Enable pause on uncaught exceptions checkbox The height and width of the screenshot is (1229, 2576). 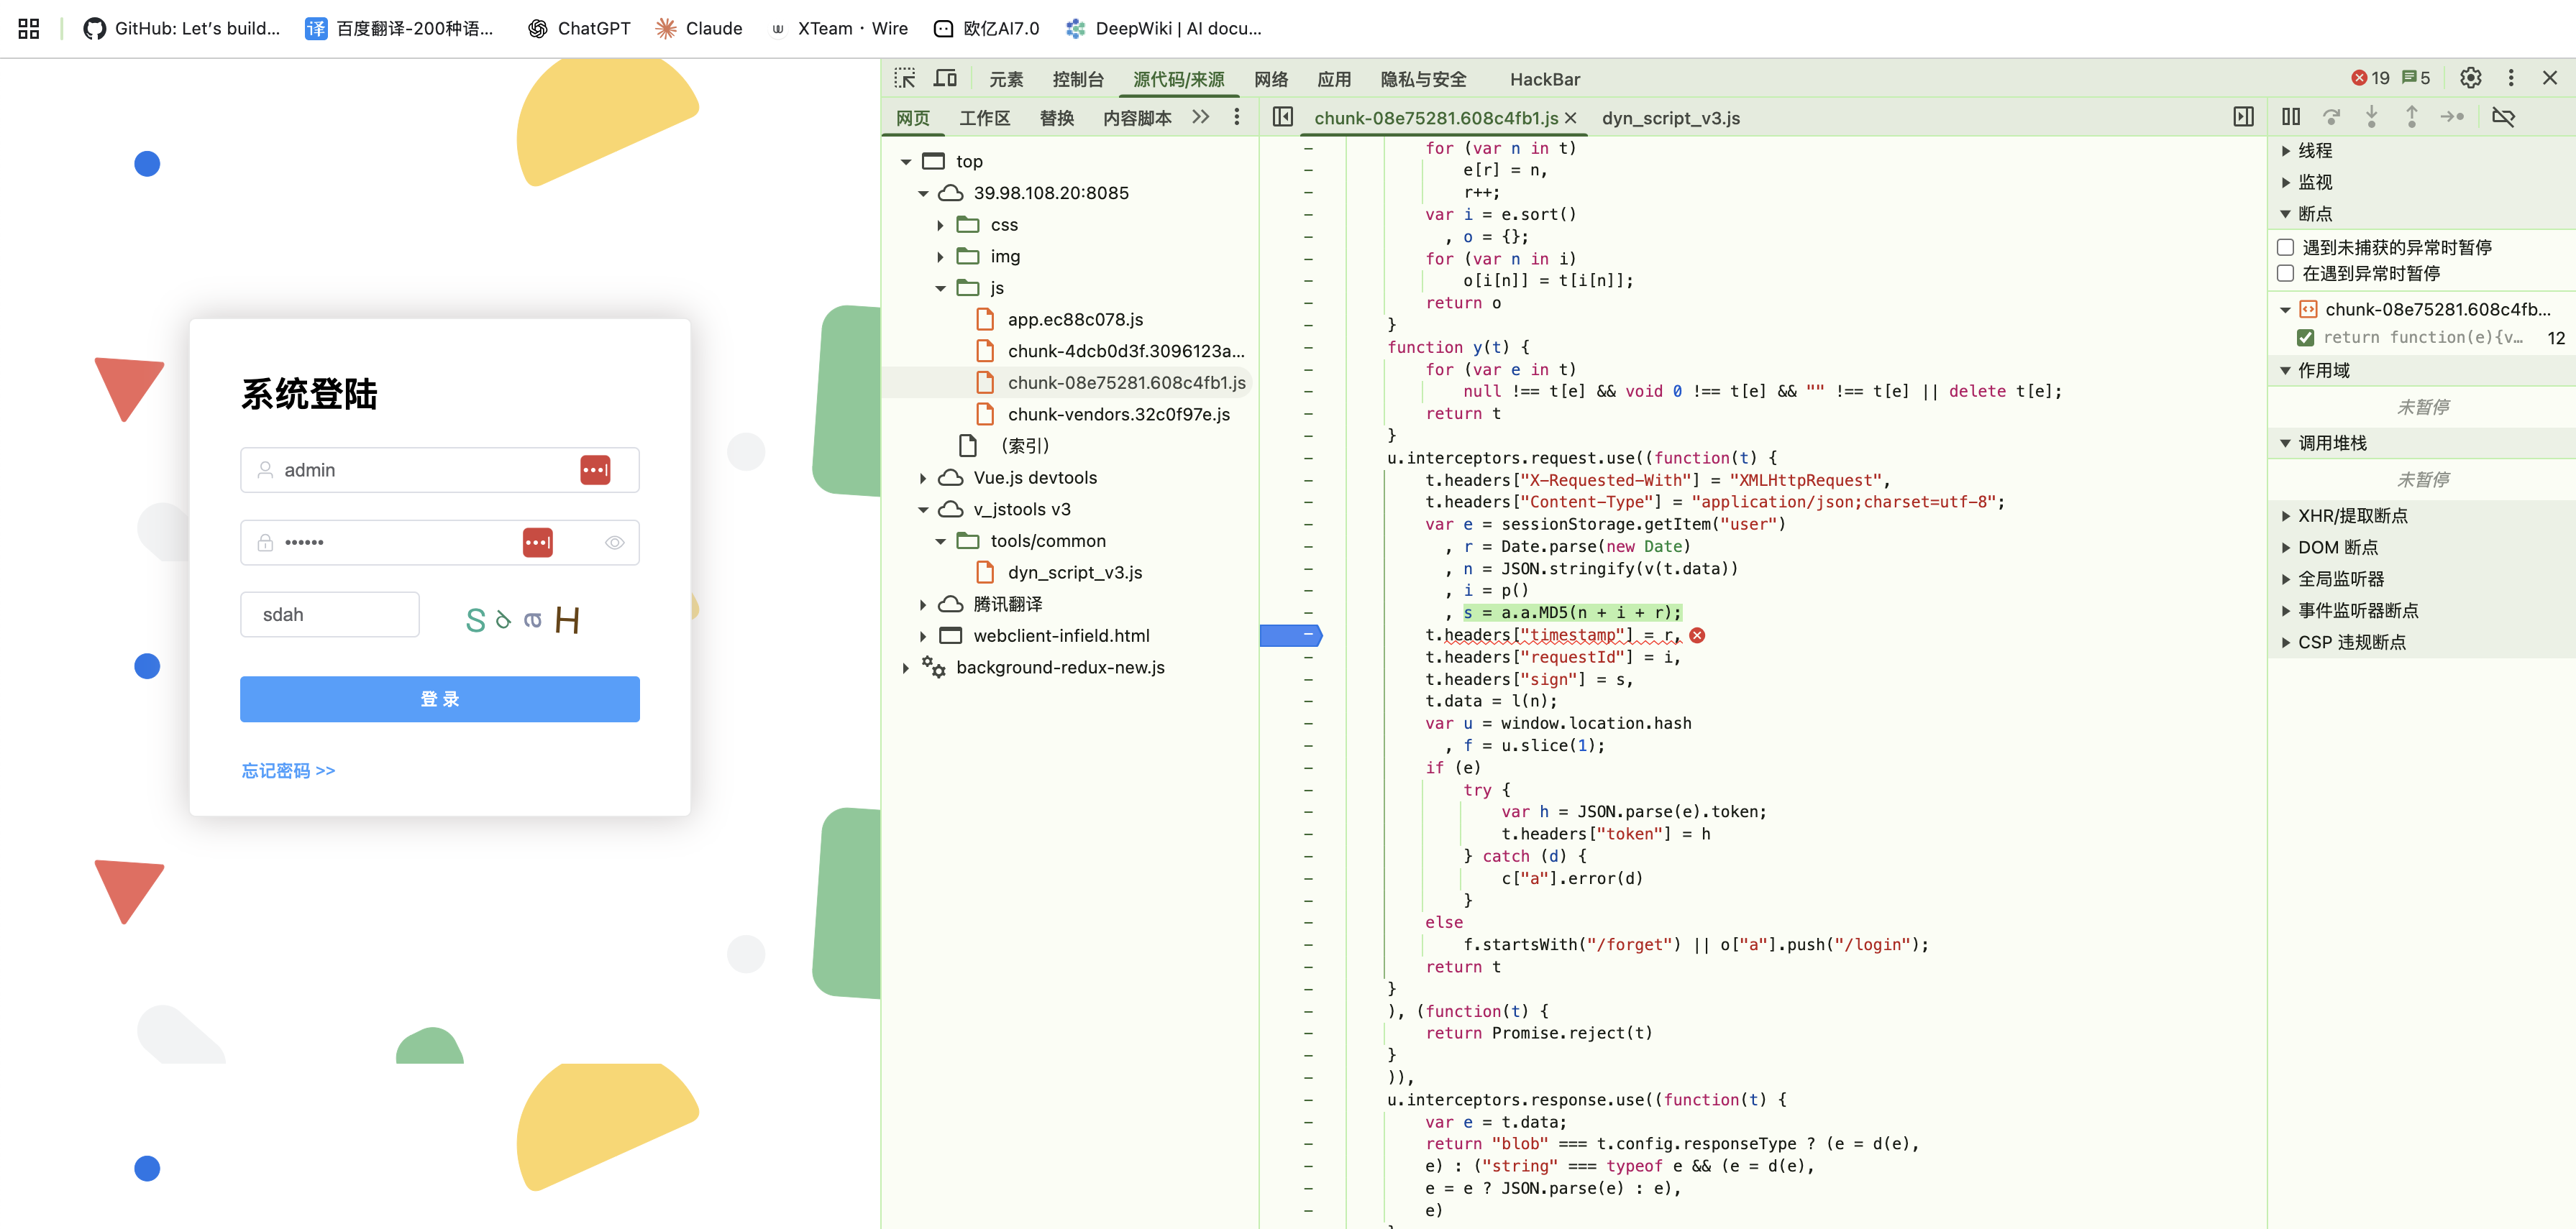[2285, 247]
